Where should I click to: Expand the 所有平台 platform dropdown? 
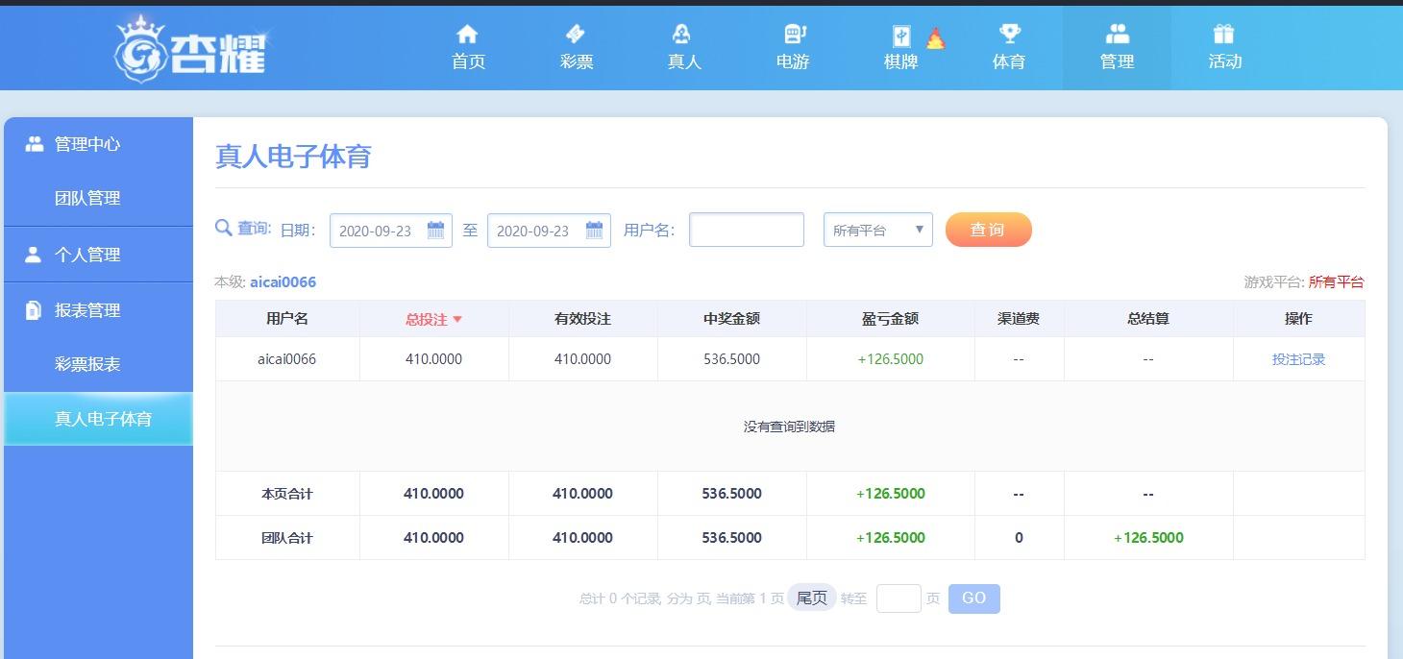pyautogui.click(x=878, y=230)
